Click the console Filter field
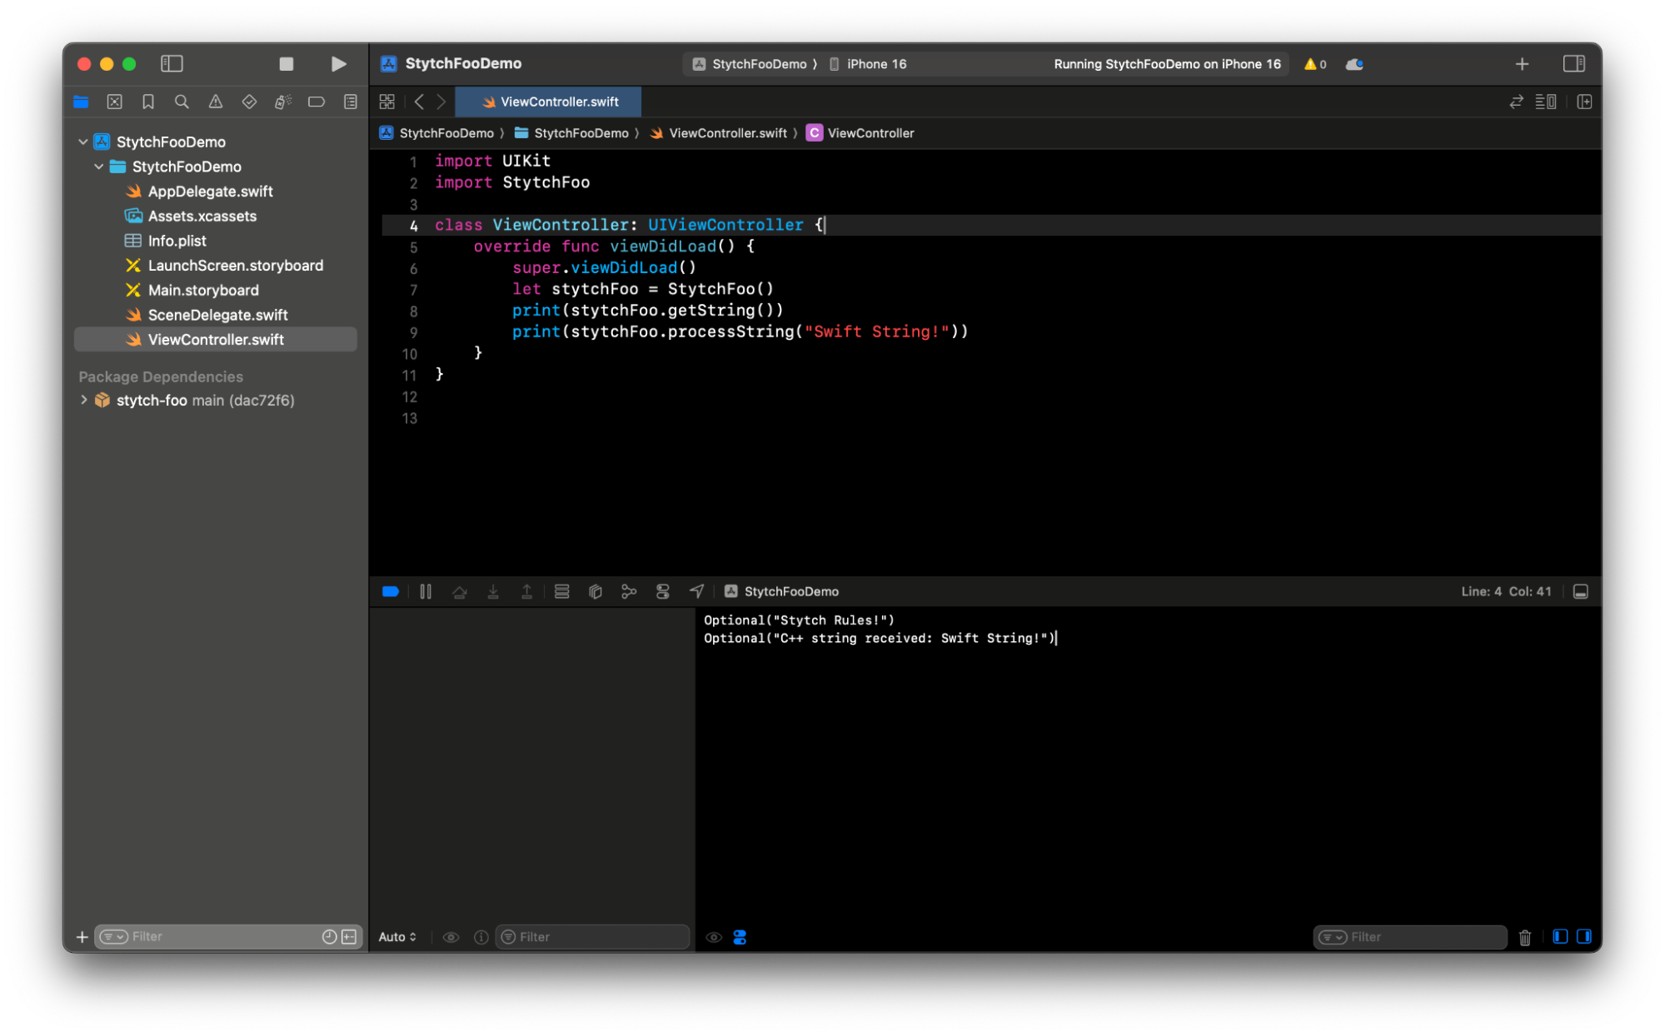Image resolution: width=1665 pixels, height=1036 pixels. [x=1410, y=937]
